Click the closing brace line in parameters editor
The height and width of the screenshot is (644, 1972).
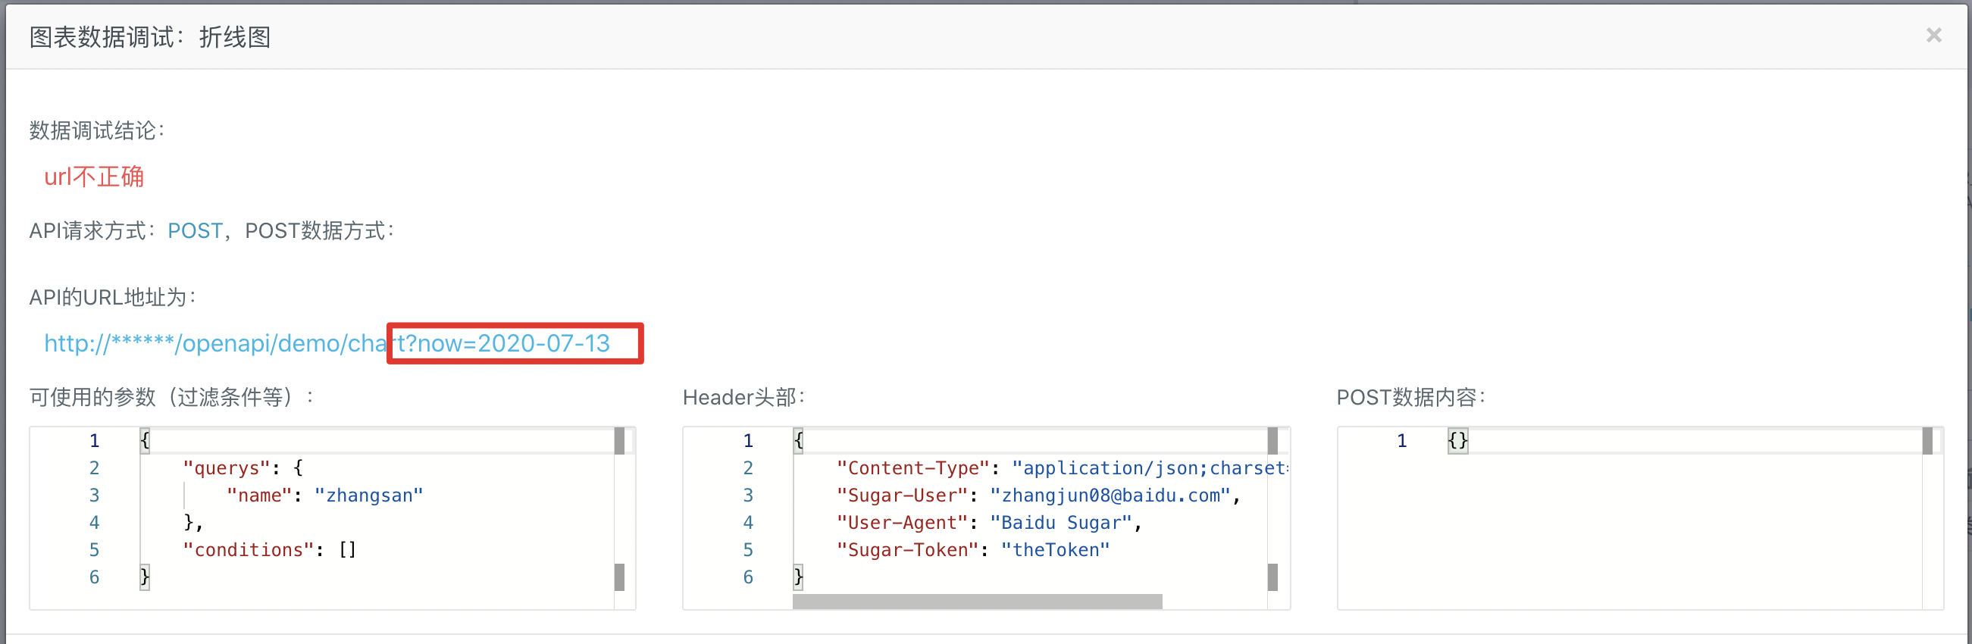click(145, 577)
